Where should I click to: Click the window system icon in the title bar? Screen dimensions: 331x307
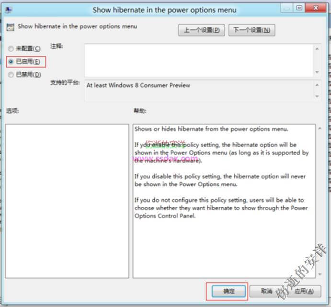(x=9, y=10)
